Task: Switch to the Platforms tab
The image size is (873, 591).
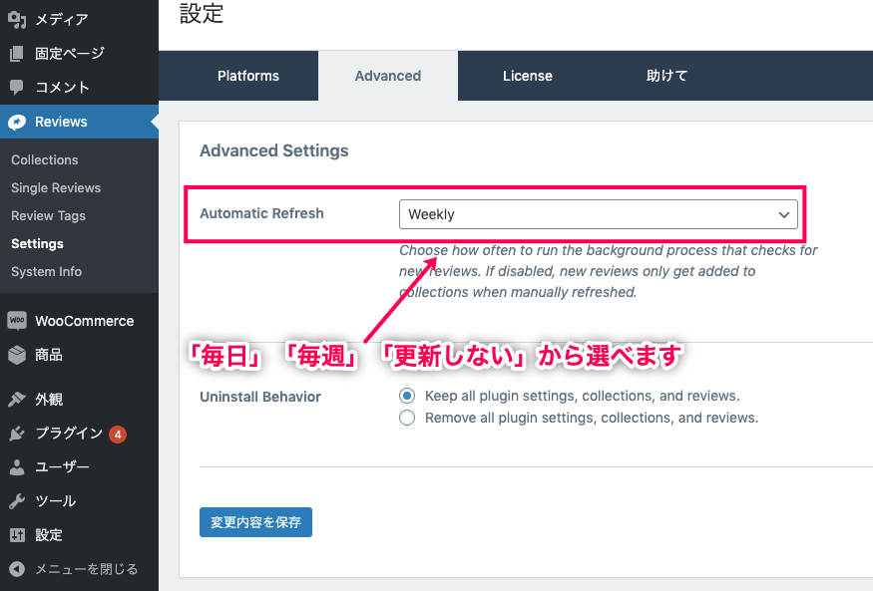Action: [248, 76]
